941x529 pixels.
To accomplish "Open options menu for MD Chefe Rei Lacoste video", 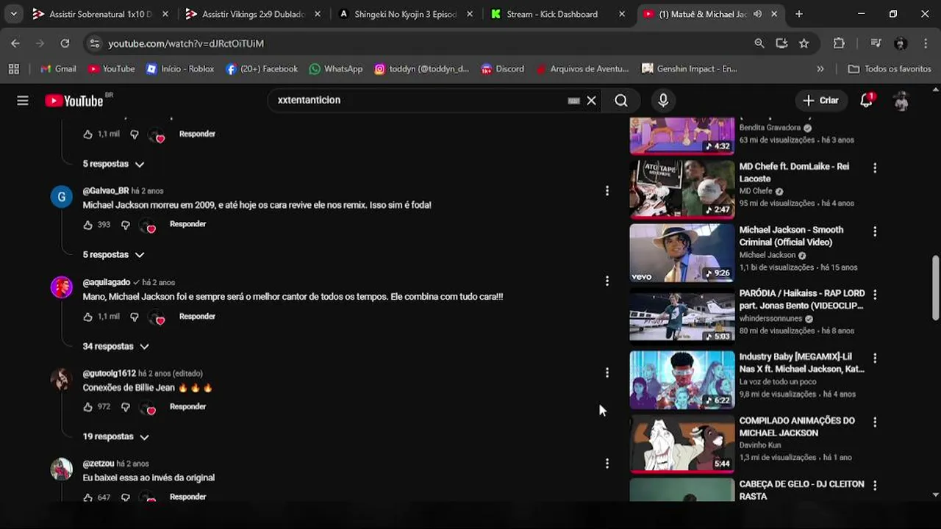I will (x=875, y=168).
